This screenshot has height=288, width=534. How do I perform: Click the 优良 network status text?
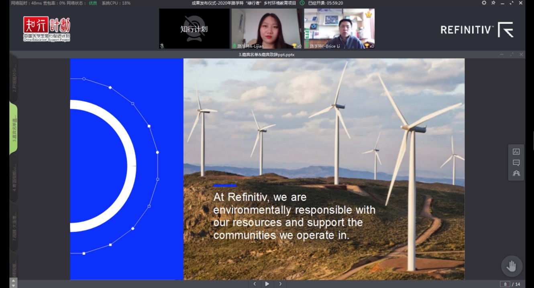coord(93,3)
